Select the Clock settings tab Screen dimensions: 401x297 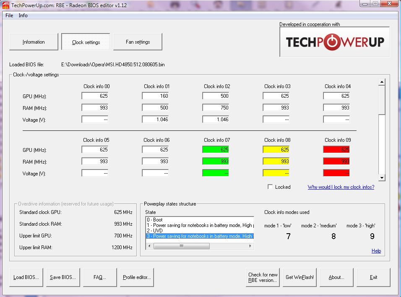(x=86, y=42)
